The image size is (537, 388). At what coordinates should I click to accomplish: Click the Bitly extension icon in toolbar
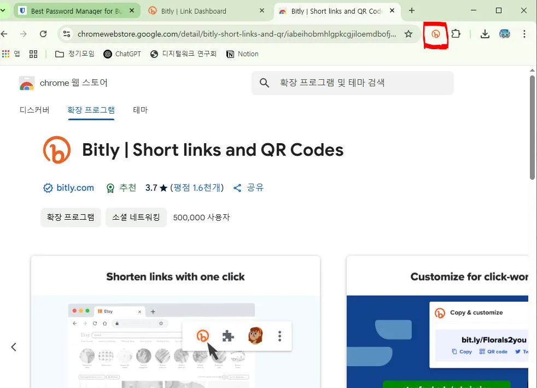435,34
